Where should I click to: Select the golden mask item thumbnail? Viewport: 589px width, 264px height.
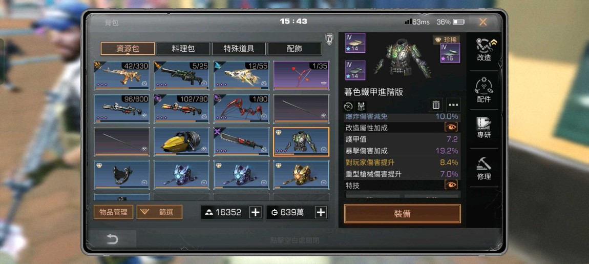(301, 174)
